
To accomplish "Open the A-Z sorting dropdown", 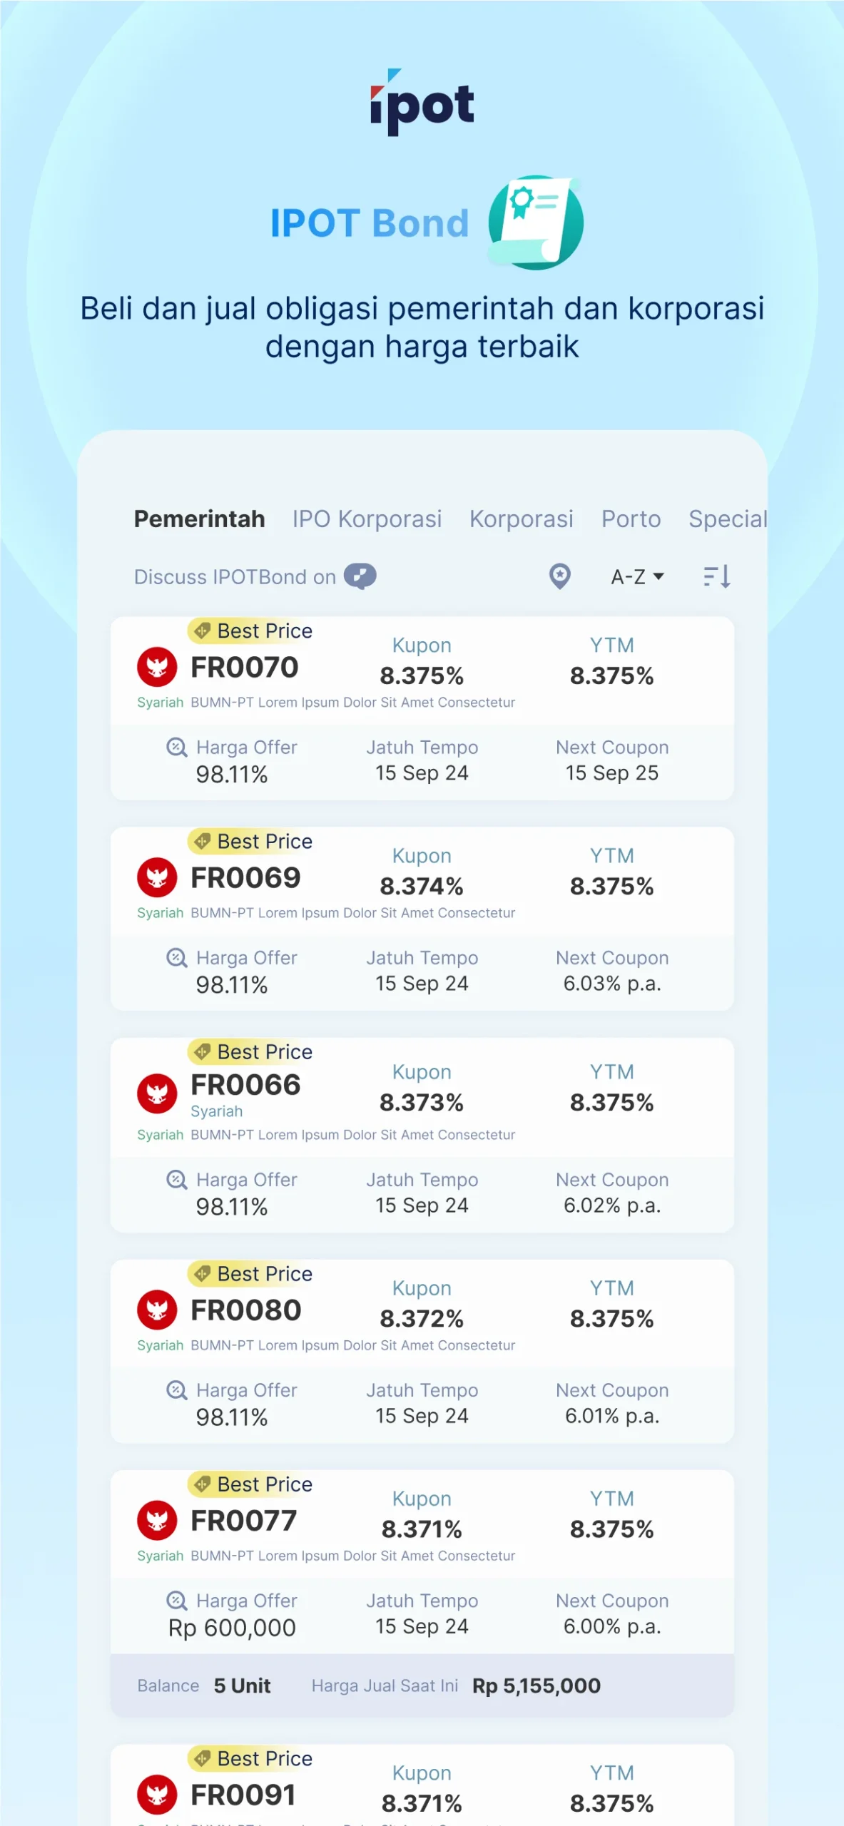I will point(636,576).
